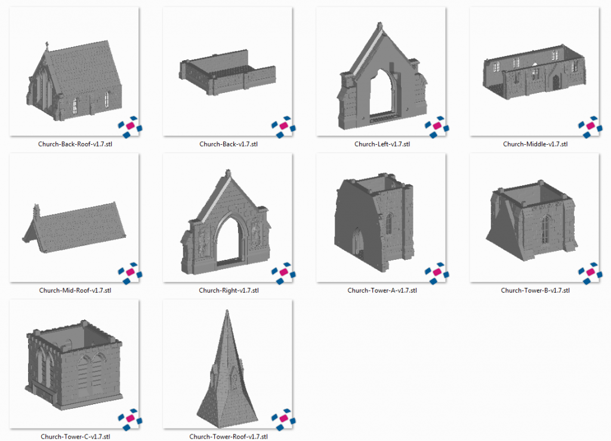Click the Church-Tower-C-v1.7.stl filename label
This screenshot has width=611, height=441.
click(x=74, y=436)
